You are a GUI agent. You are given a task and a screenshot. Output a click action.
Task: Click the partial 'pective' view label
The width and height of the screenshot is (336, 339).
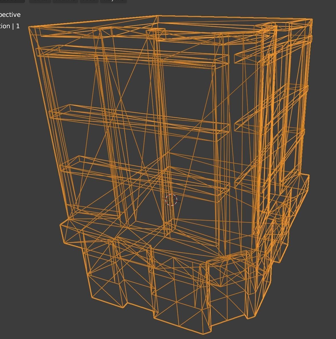(10, 15)
